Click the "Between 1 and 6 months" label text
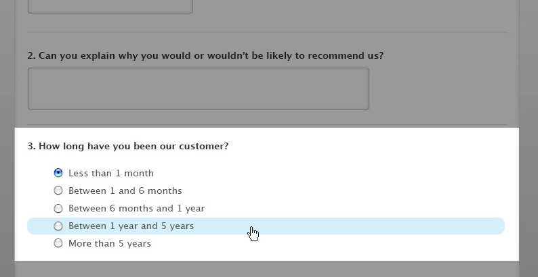This screenshot has width=538, height=277. tap(125, 191)
